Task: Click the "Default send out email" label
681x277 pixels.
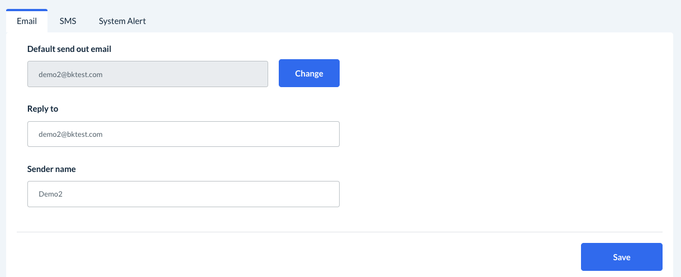Action: pos(69,49)
